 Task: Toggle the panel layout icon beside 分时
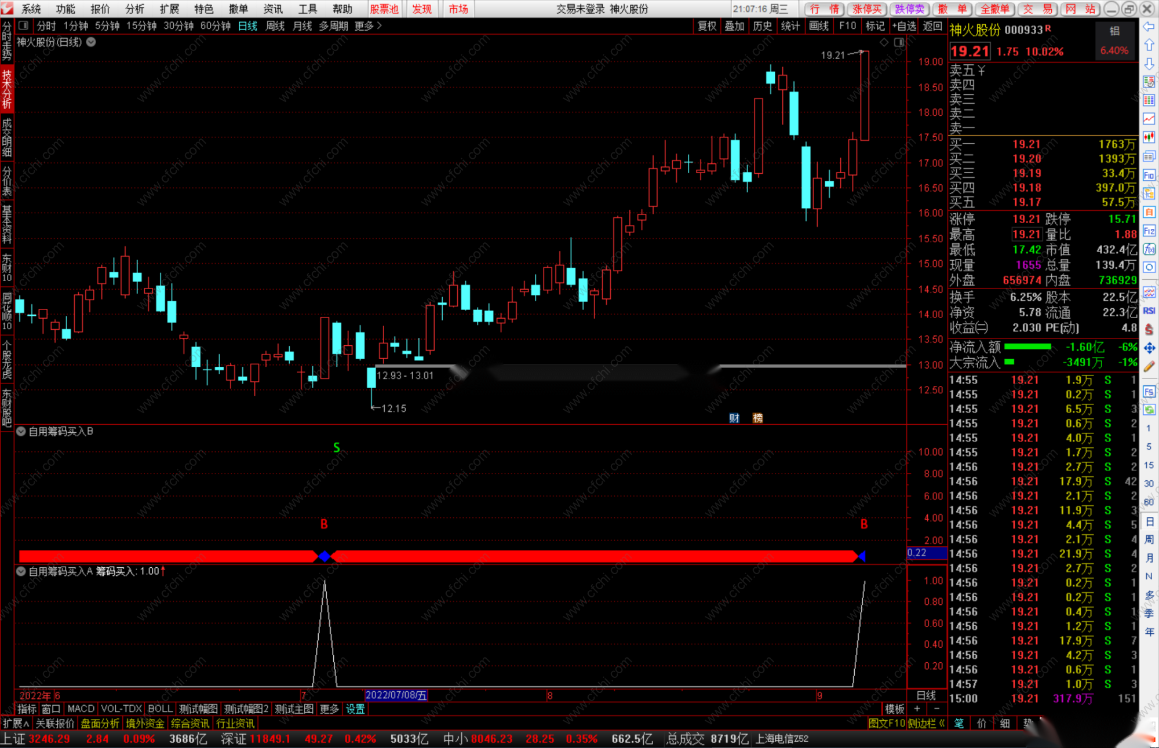click(24, 25)
